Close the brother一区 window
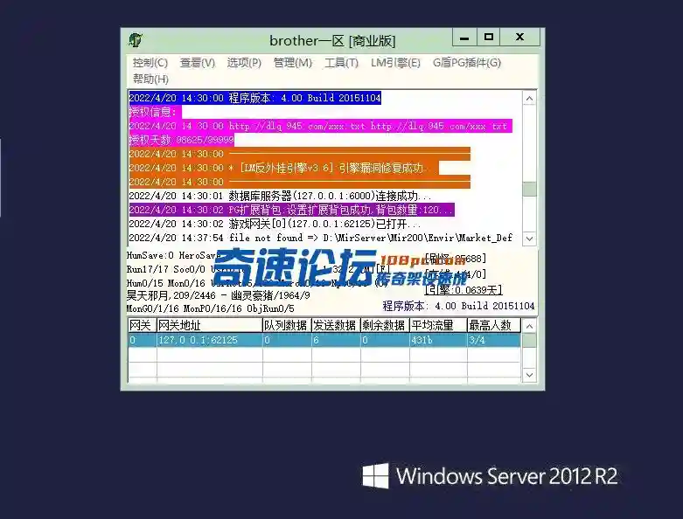Image resolution: width=683 pixels, height=519 pixels. point(519,38)
